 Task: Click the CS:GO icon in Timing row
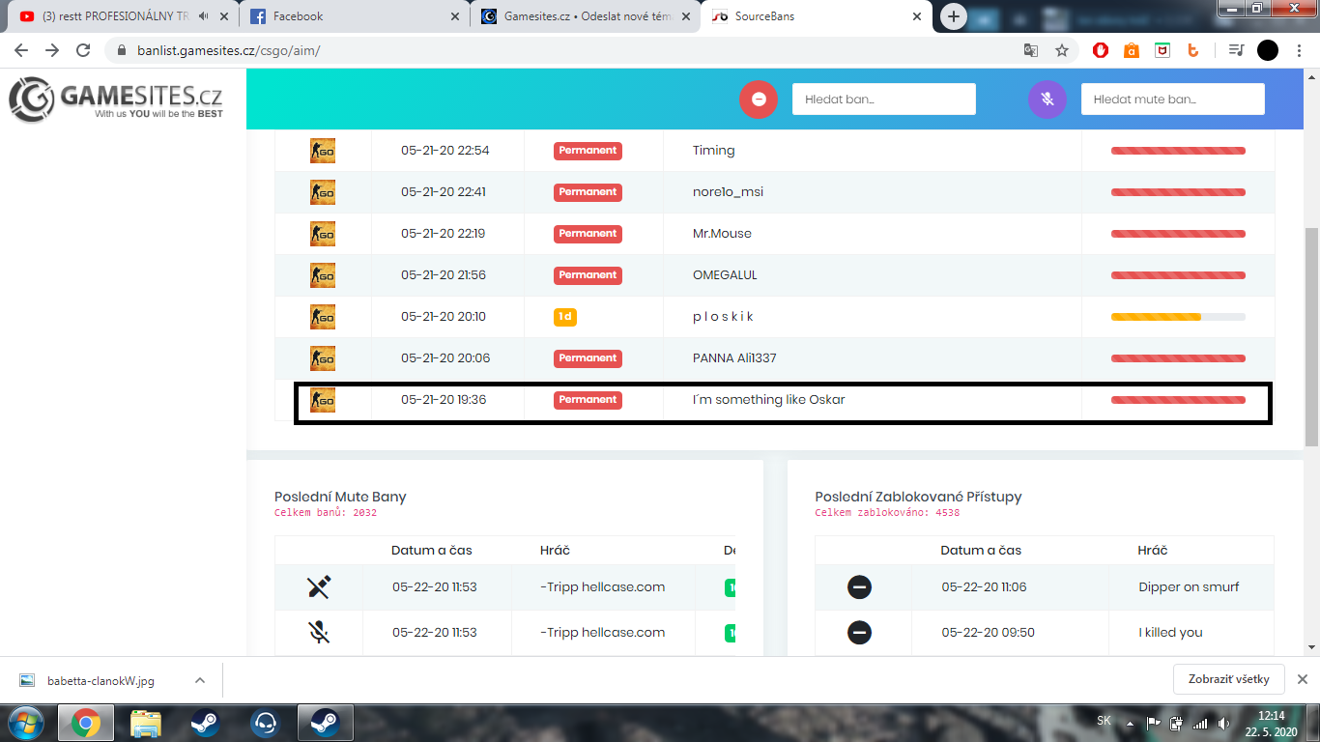click(x=323, y=151)
